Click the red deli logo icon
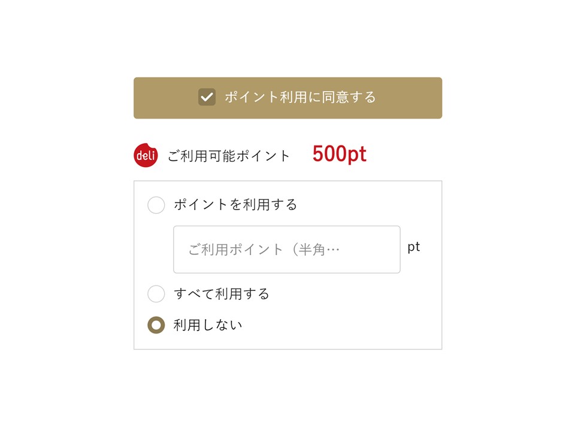This screenshot has height=431, width=575. [146, 156]
